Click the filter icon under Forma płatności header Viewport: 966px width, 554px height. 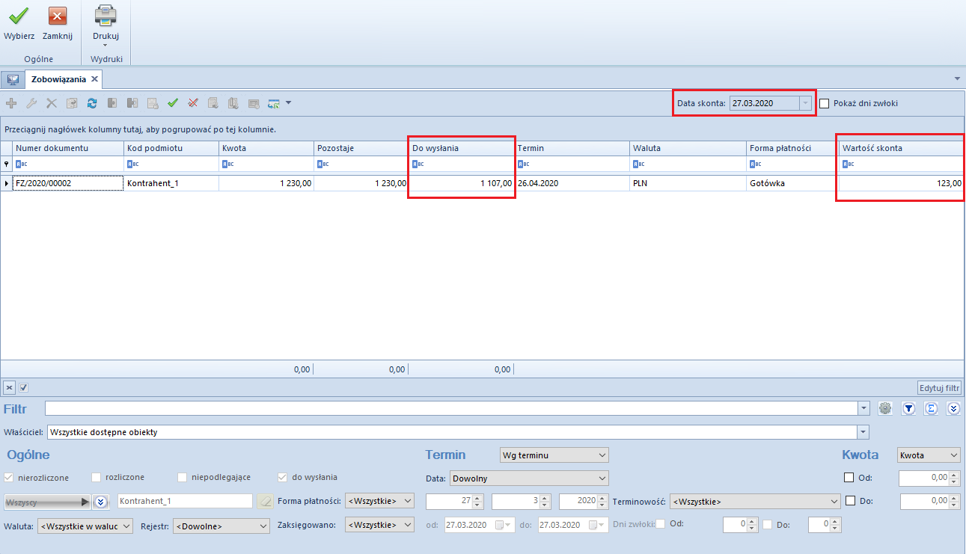pos(755,164)
